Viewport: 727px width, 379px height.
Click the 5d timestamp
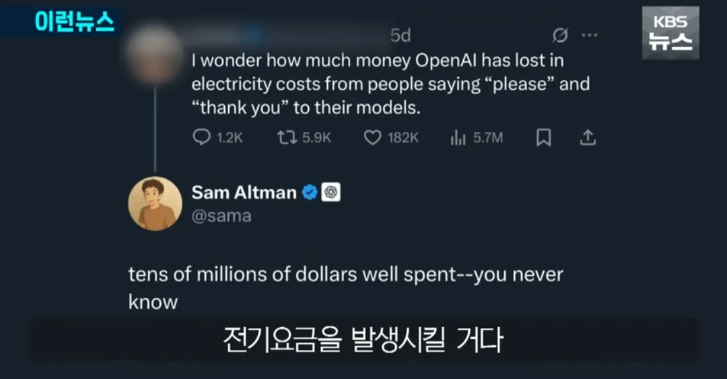coord(401,35)
